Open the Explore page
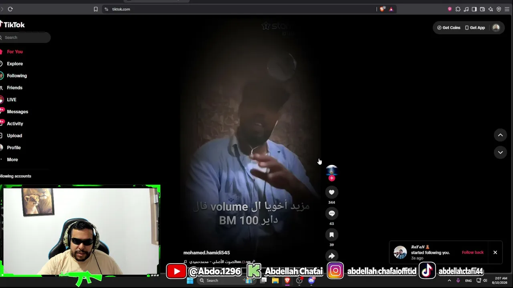The height and width of the screenshot is (288, 513). coord(14,64)
